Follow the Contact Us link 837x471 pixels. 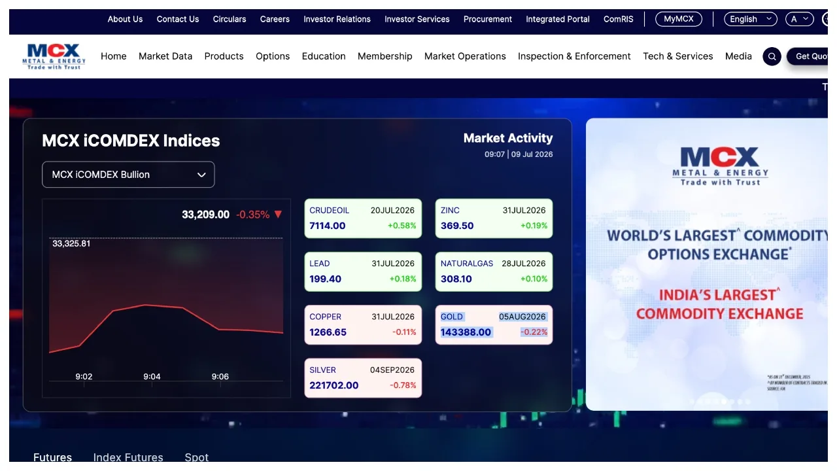tap(178, 19)
